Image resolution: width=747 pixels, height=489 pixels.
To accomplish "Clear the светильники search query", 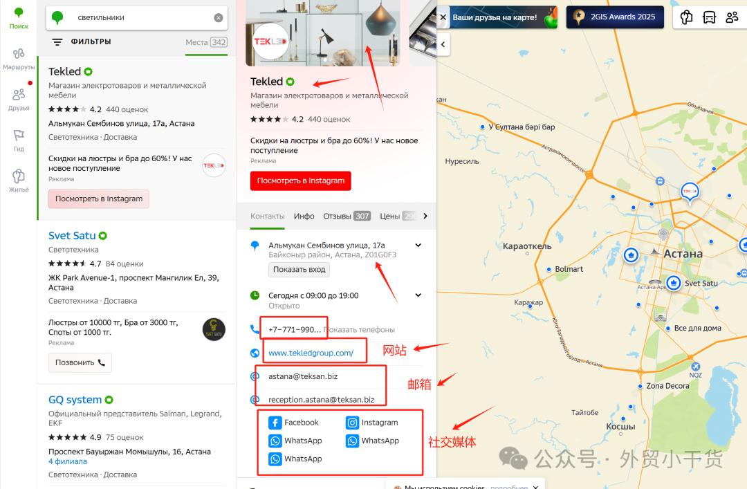I will click(x=218, y=17).
